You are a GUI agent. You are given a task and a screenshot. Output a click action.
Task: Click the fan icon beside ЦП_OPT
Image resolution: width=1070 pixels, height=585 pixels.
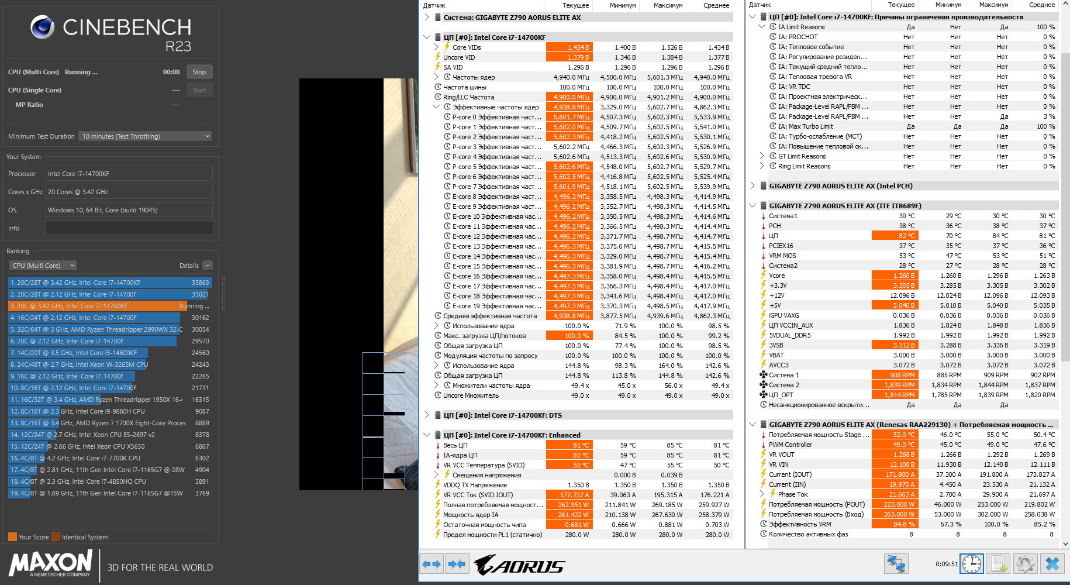[763, 395]
